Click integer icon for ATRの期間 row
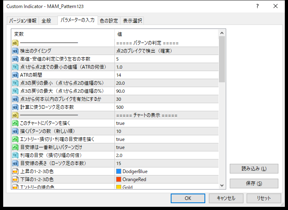Image resolution: width=288 pixels, height=210 pixels. tap(15, 75)
